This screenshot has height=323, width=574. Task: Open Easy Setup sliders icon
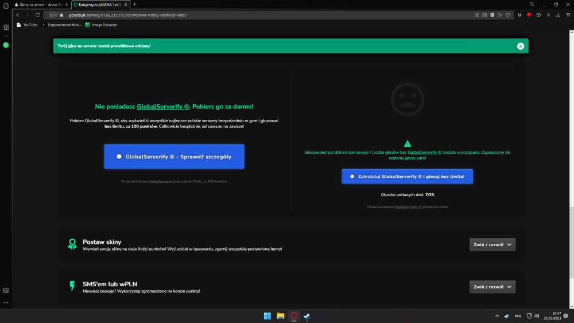pos(568,15)
